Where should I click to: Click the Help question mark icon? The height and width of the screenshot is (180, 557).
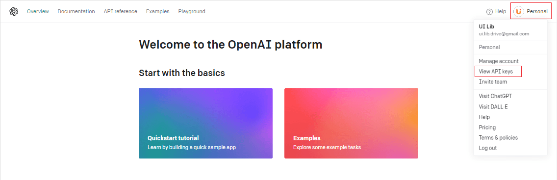tap(489, 12)
